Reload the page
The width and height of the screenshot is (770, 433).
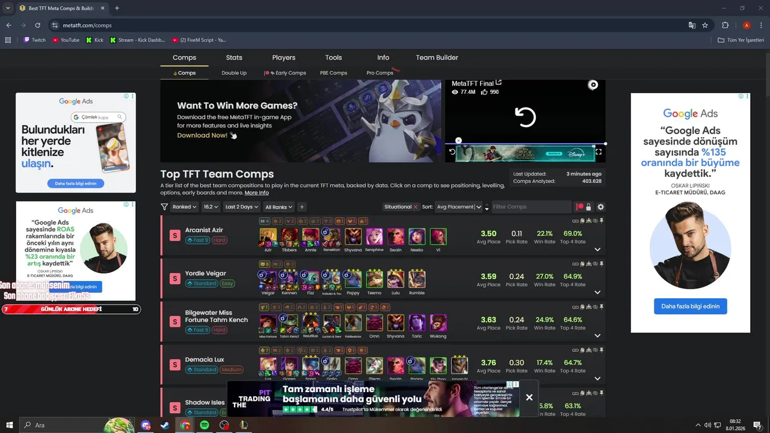[x=37, y=25]
